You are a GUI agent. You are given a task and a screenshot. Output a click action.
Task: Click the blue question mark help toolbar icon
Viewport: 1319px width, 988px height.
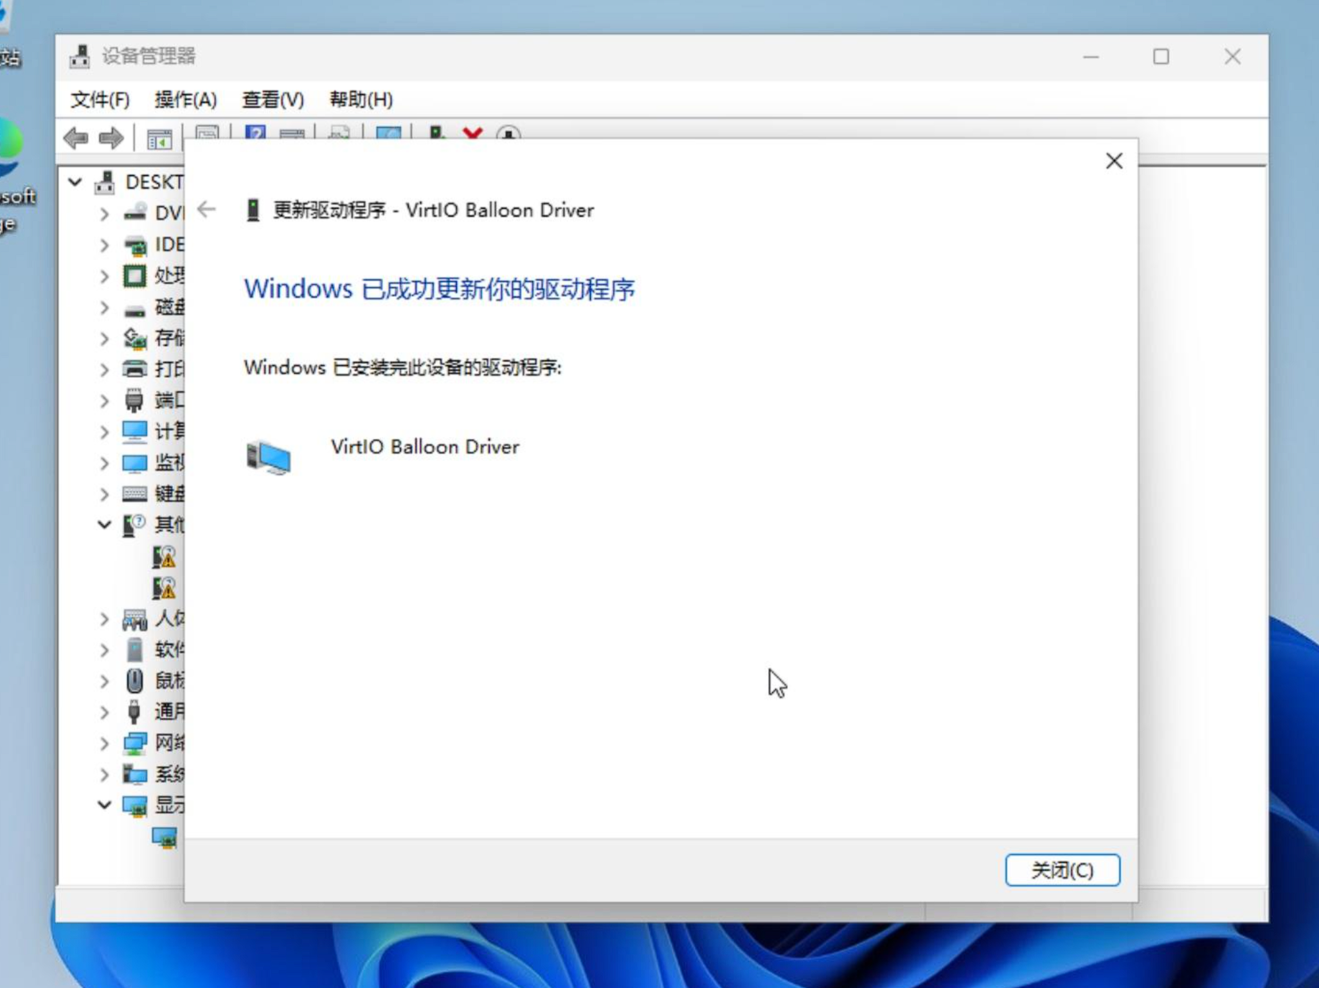coord(255,133)
